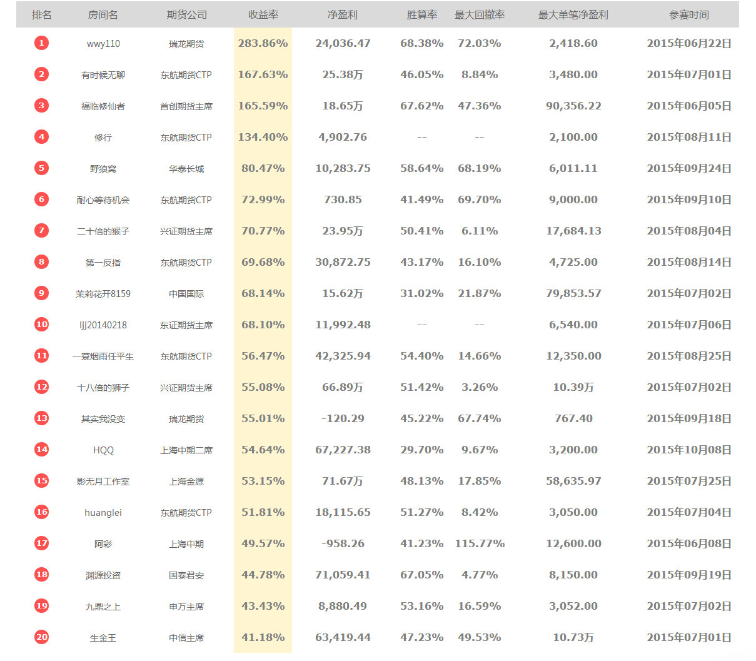Click the 房间名 column header
Image resolution: width=756 pixels, height=661 pixels.
click(103, 14)
